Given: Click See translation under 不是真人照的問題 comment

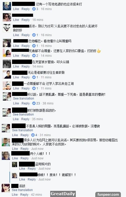Looking at the screenshot, I should tap(23, 130).
